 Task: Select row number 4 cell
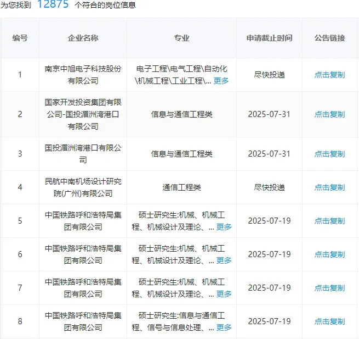[x=20, y=187]
